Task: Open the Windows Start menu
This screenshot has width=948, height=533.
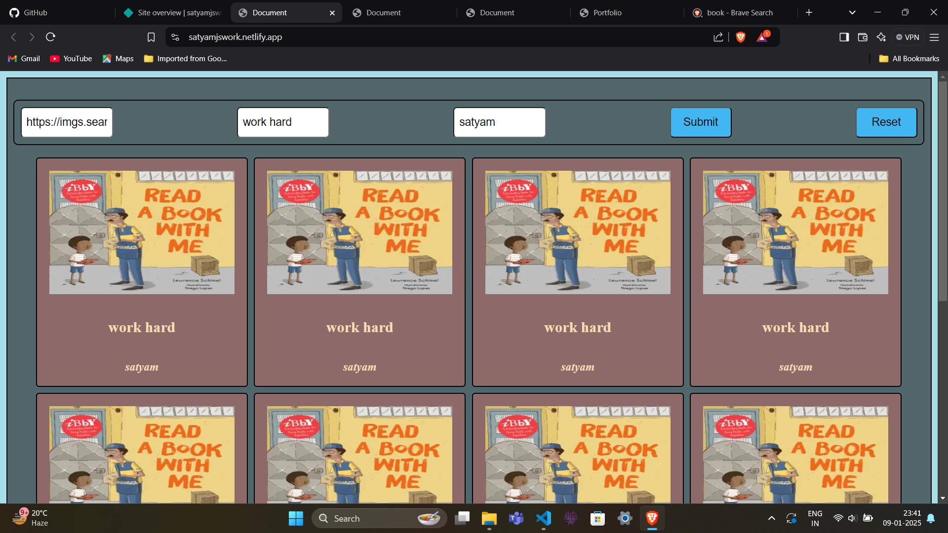Action: (296, 518)
